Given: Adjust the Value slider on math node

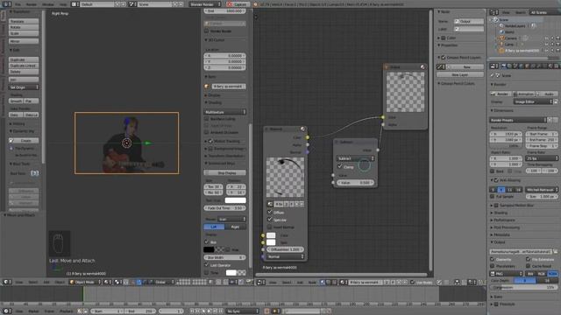Looking at the screenshot, I should click(x=355, y=183).
